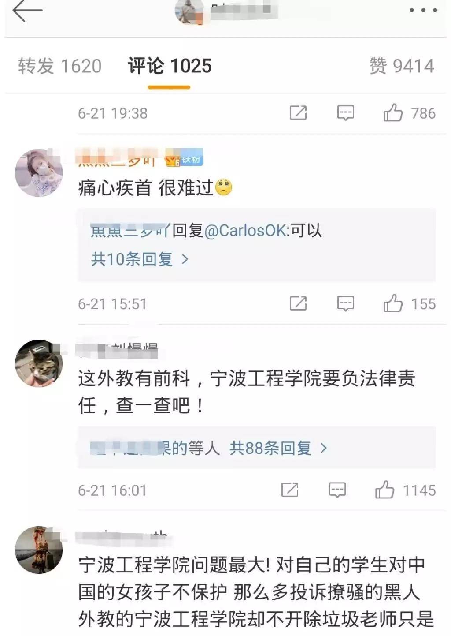Select the 评论 1025 tab
This screenshot has width=451, height=636.
[170, 66]
